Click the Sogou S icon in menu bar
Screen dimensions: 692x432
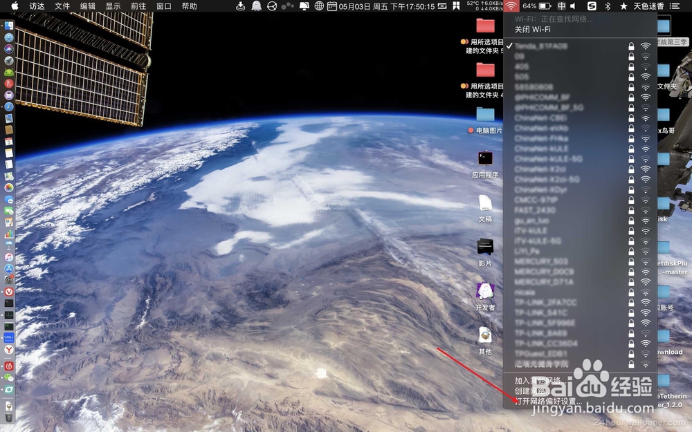[x=592, y=6]
